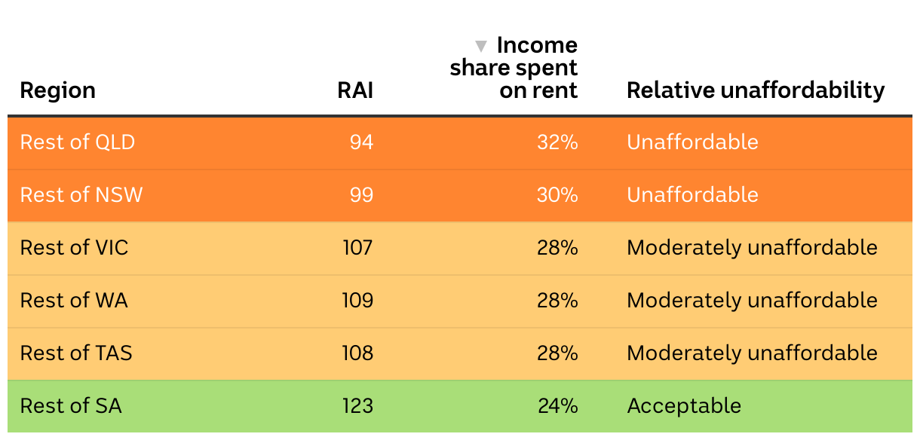Click the 32% income share cell
The height and width of the screenshot is (440, 920).
tap(557, 142)
